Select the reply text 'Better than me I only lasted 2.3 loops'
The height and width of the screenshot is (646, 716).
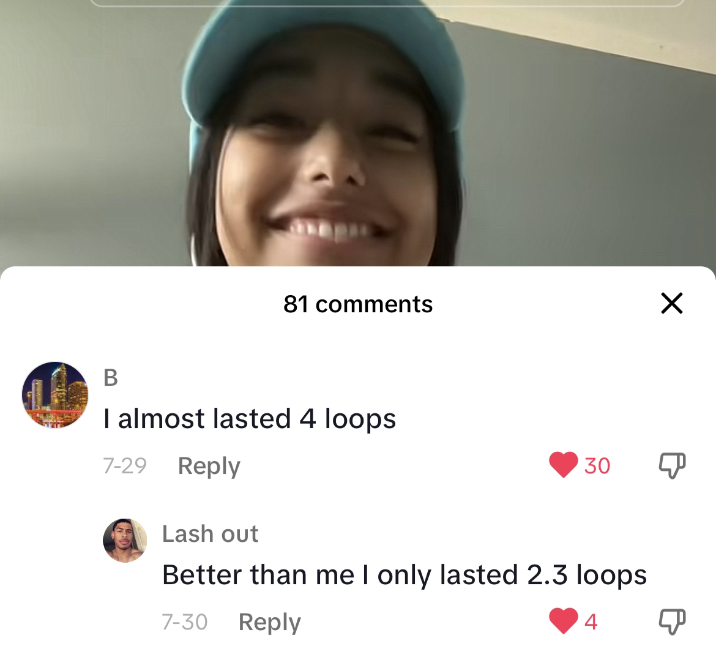[x=404, y=575]
